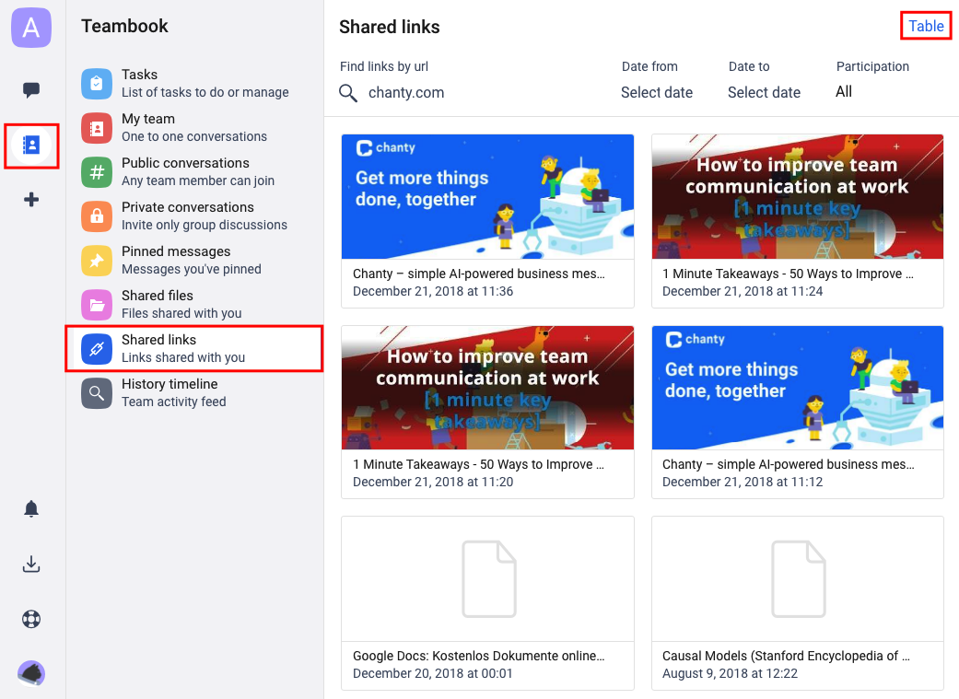Viewport: 959px width, 699px height.
Task: Click the download apps icon
Action: click(31, 564)
